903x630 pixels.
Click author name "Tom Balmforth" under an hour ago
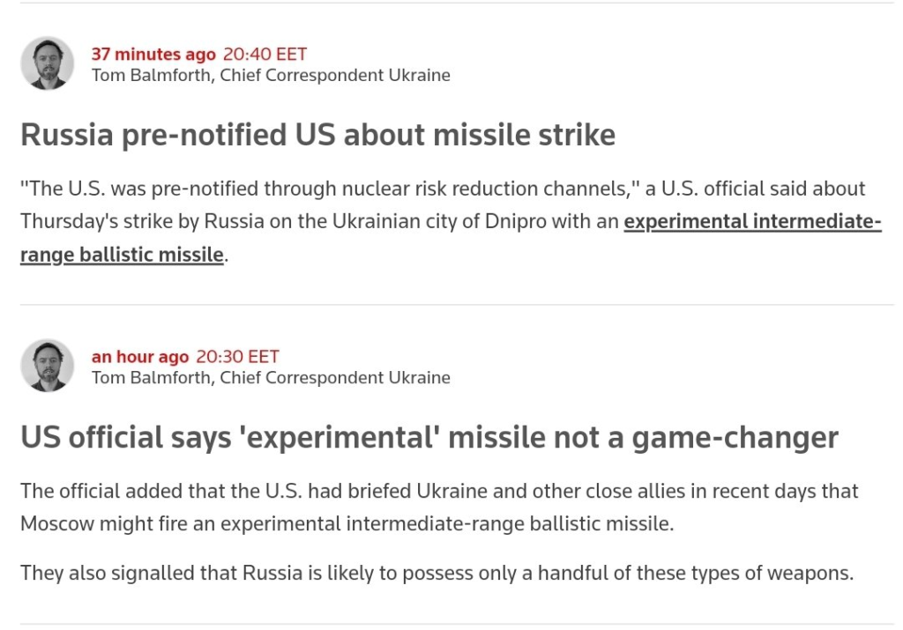[x=151, y=378]
